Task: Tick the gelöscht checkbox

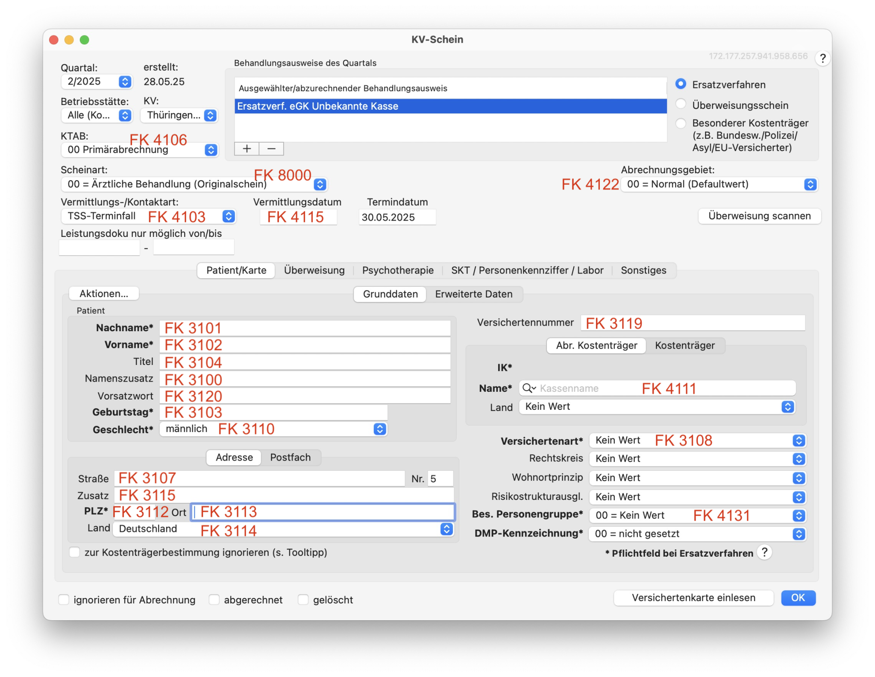Action: pos(303,599)
